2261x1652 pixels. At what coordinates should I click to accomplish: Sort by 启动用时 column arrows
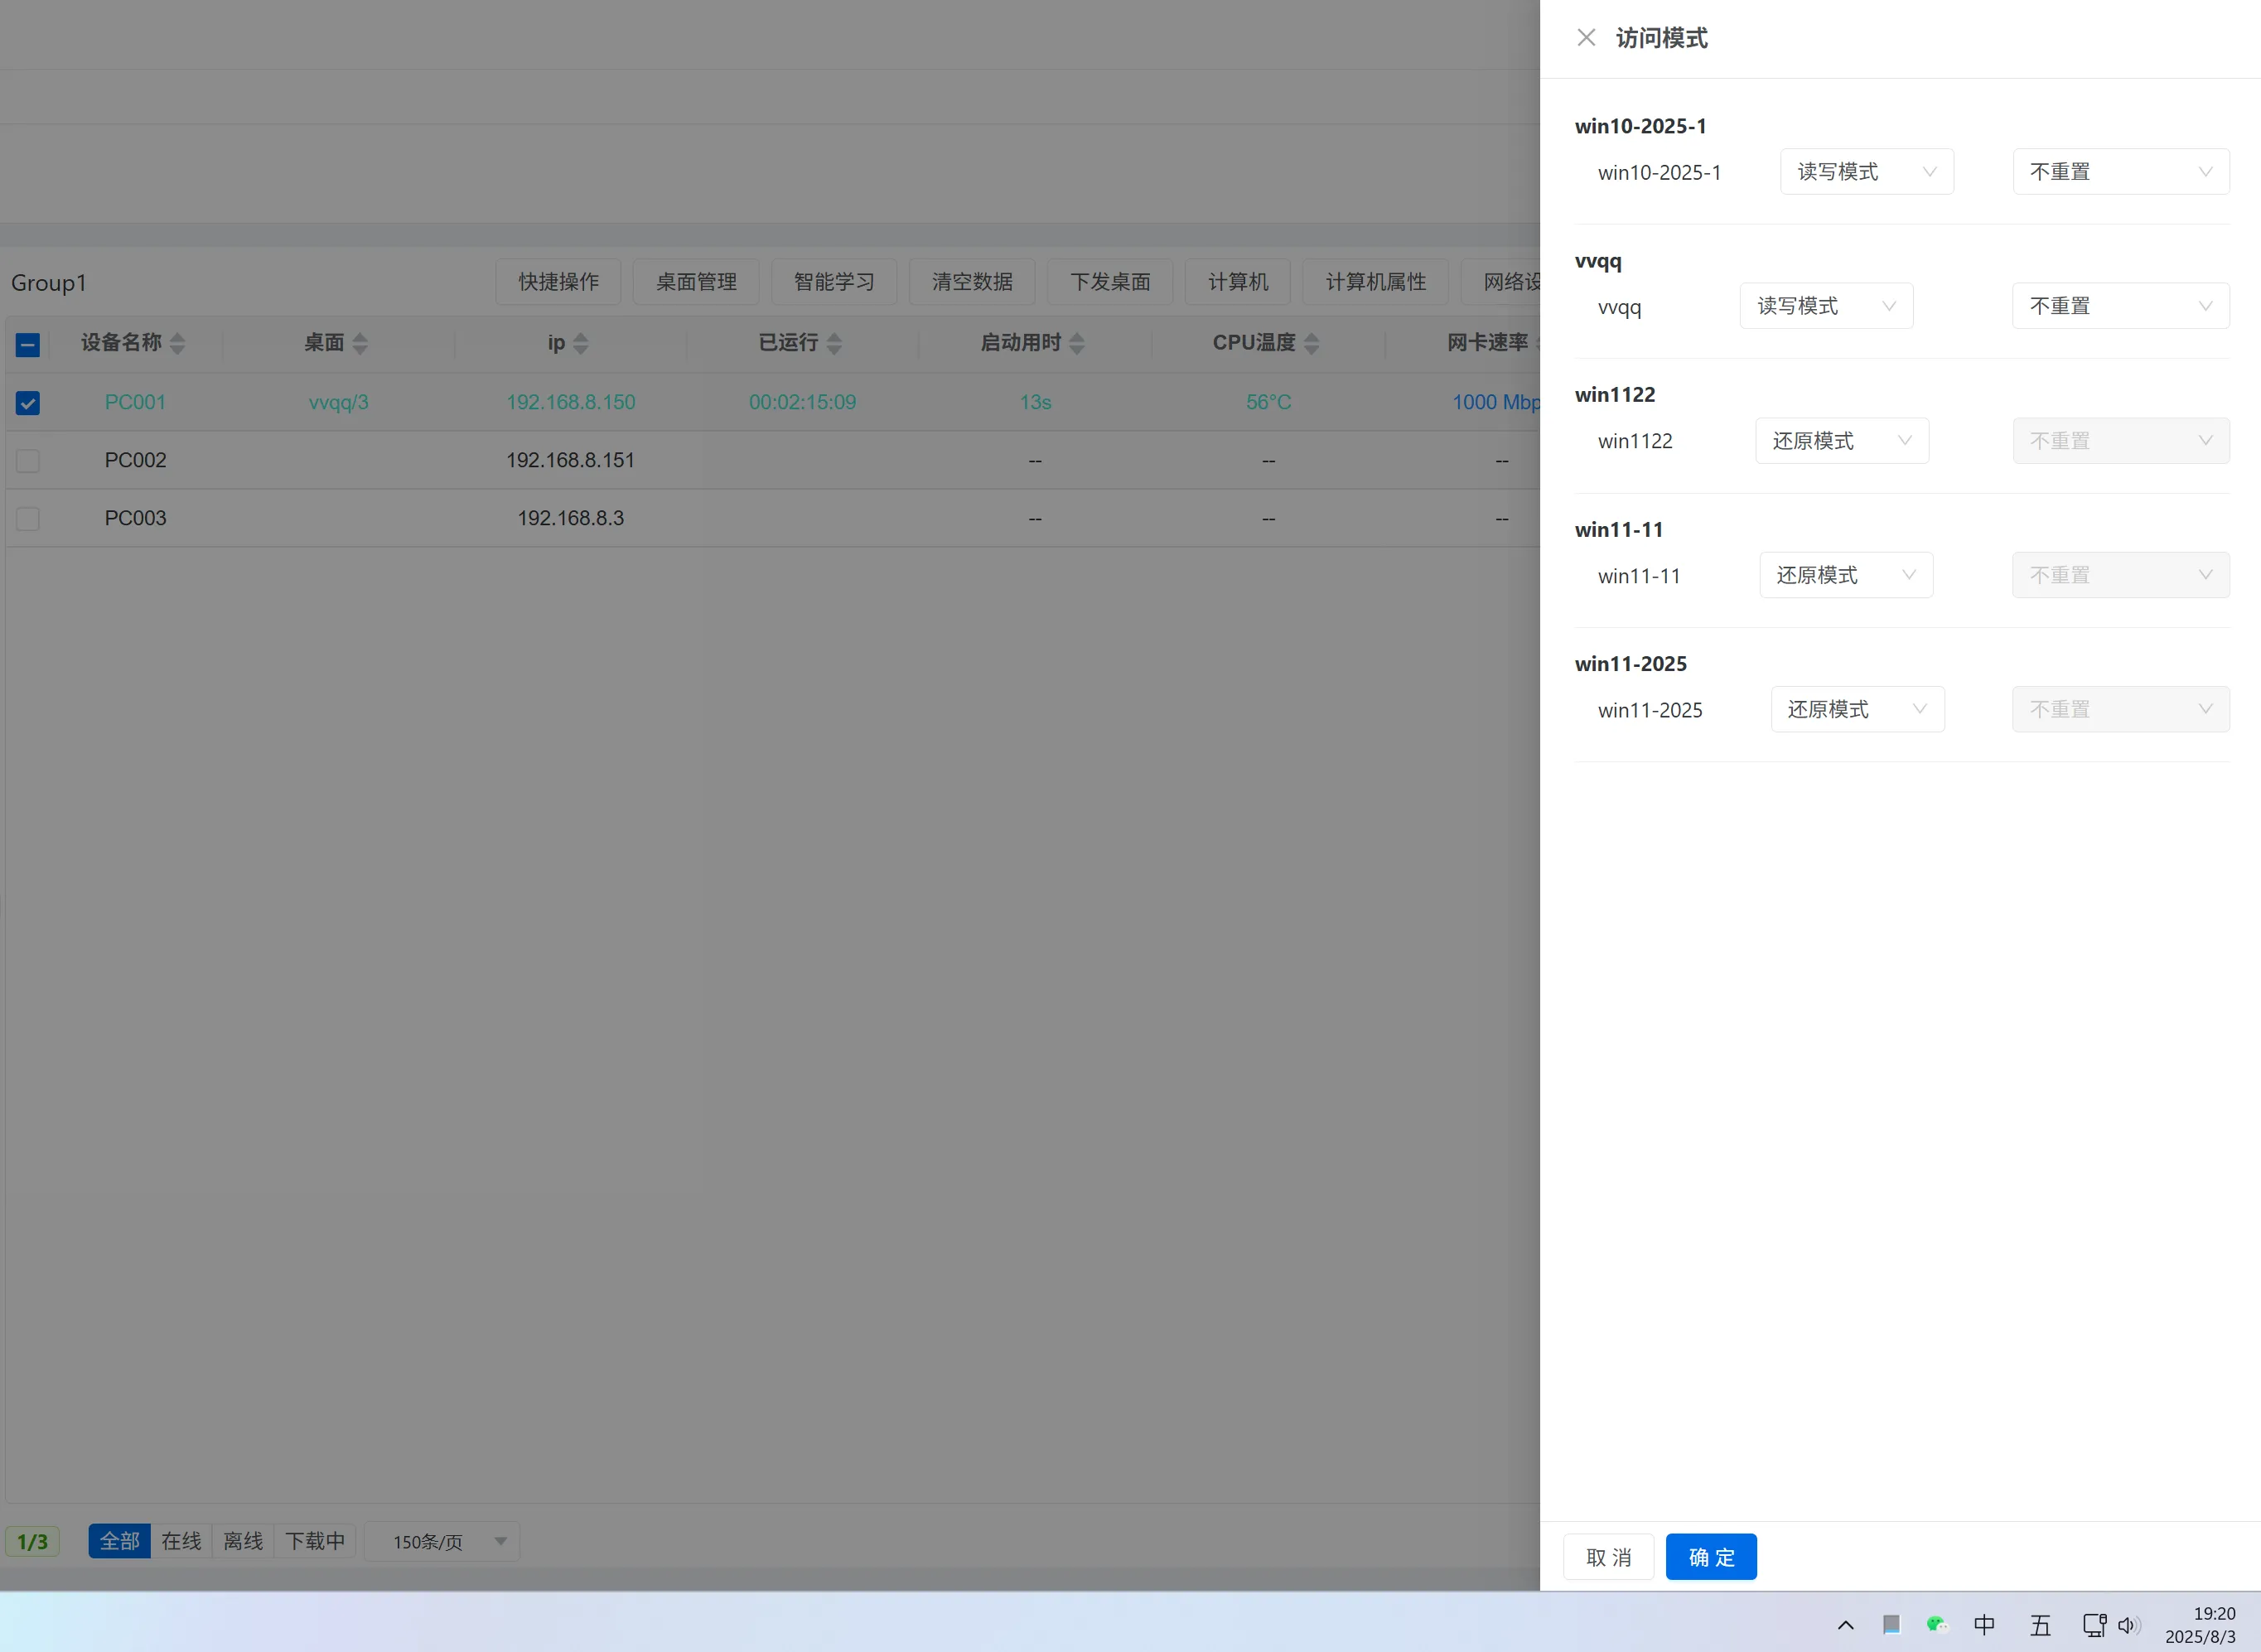tap(1076, 343)
